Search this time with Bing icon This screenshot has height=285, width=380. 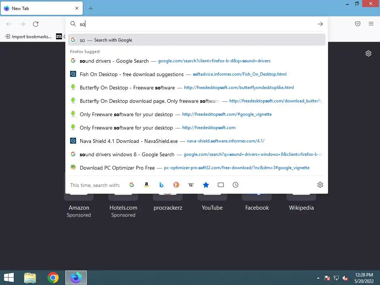[x=161, y=185]
